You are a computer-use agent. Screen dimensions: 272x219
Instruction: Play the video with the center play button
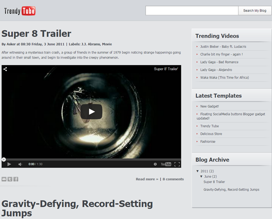pos(92,112)
